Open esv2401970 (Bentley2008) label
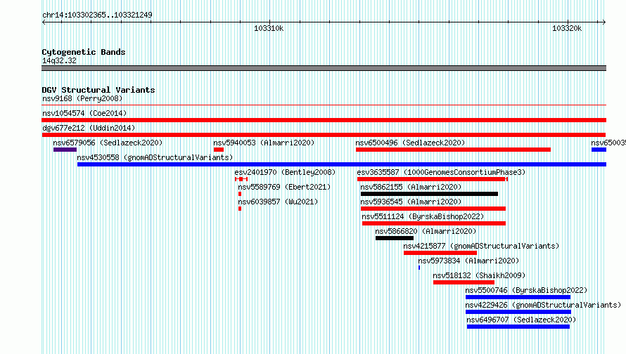 285,172
